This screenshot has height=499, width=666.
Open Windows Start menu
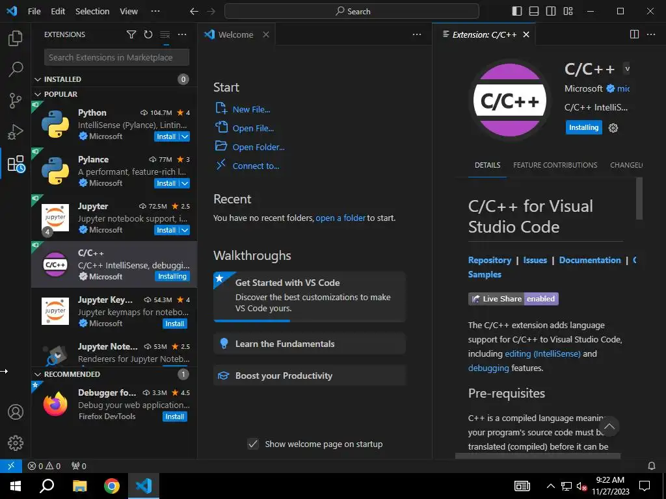pyautogui.click(x=16, y=486)
